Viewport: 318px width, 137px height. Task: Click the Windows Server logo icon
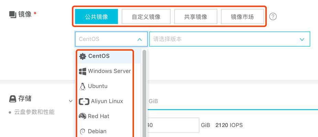coord(82,72)
